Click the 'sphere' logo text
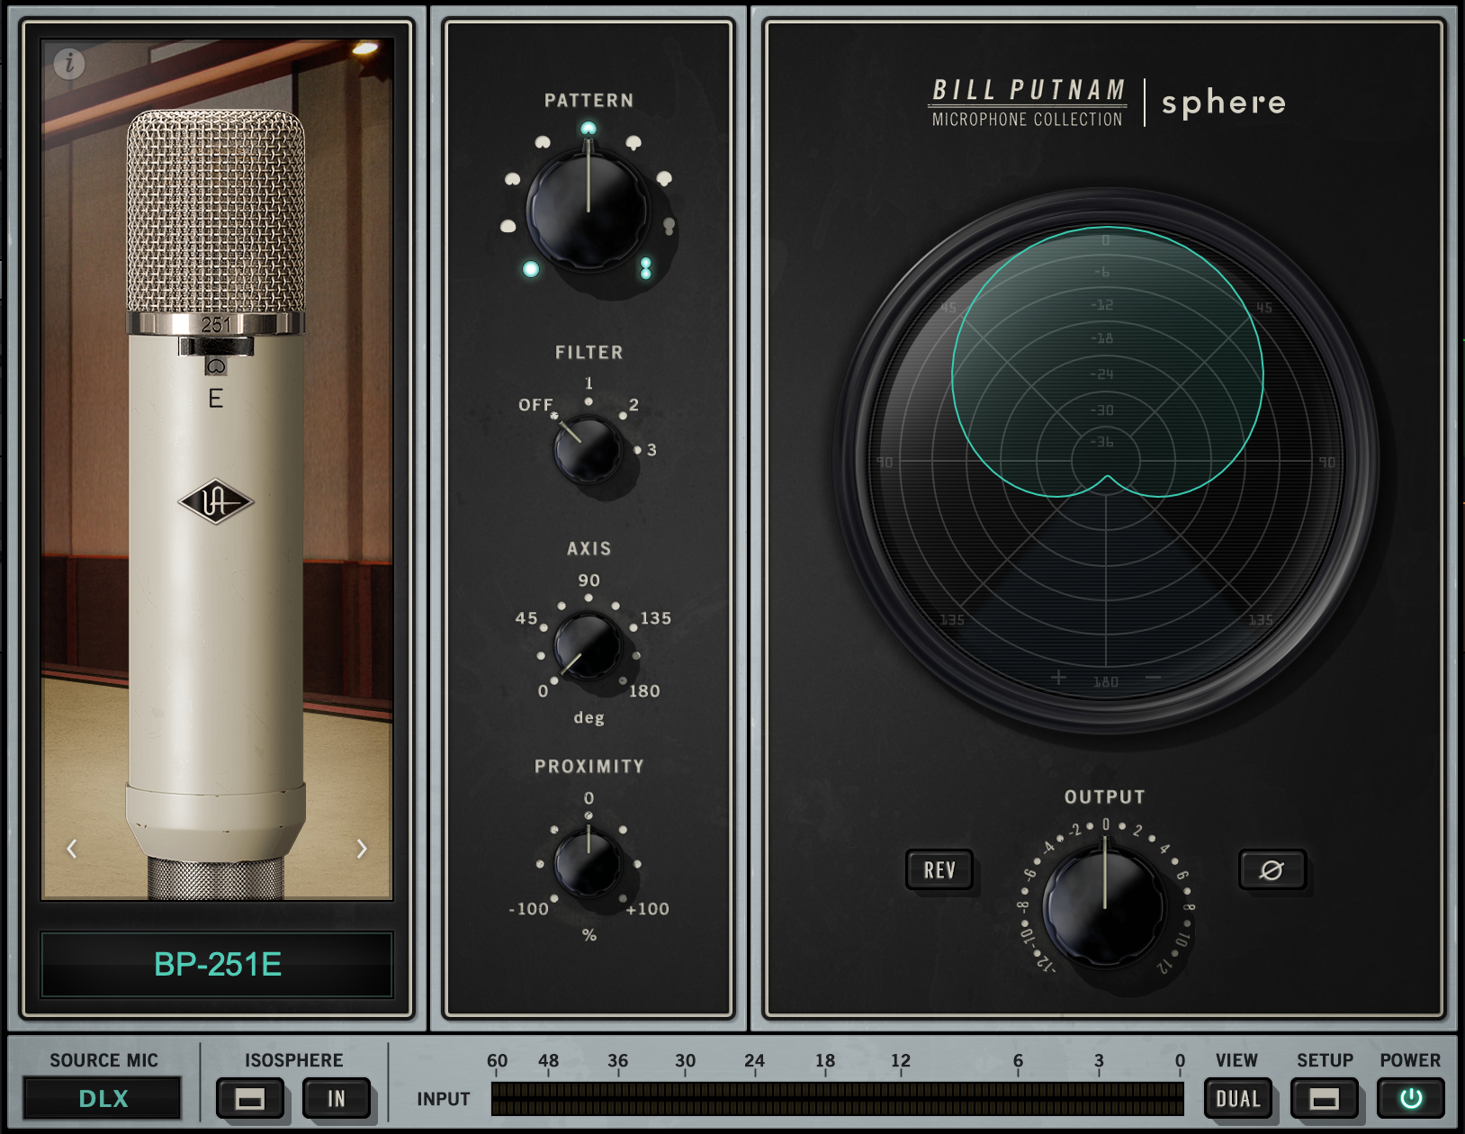This screenshot has height=1134, width=1465. click(1224, 103)
